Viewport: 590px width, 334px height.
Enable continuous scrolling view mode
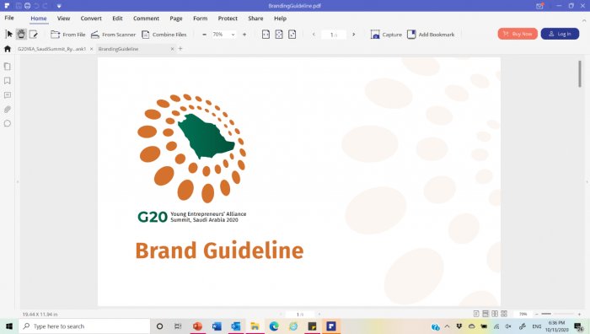[485, 314]
